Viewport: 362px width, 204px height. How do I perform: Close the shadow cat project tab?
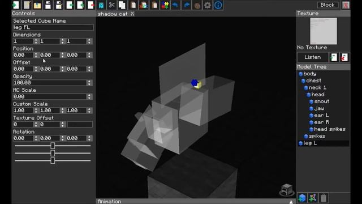point(132,14)
